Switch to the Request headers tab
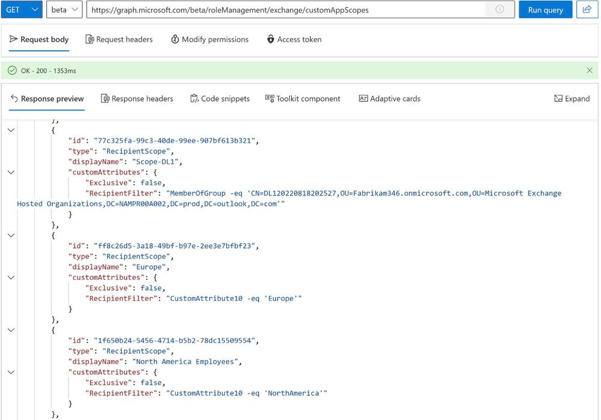601x420 pixels. click(x=119, y=40)
